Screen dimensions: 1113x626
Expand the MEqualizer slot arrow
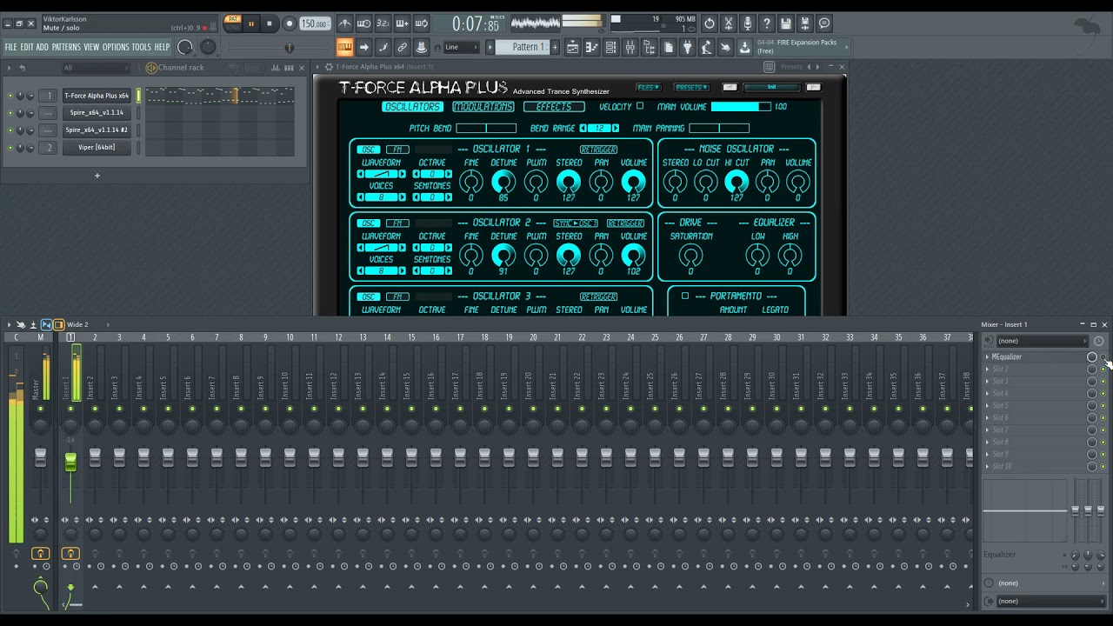[987, 356]
